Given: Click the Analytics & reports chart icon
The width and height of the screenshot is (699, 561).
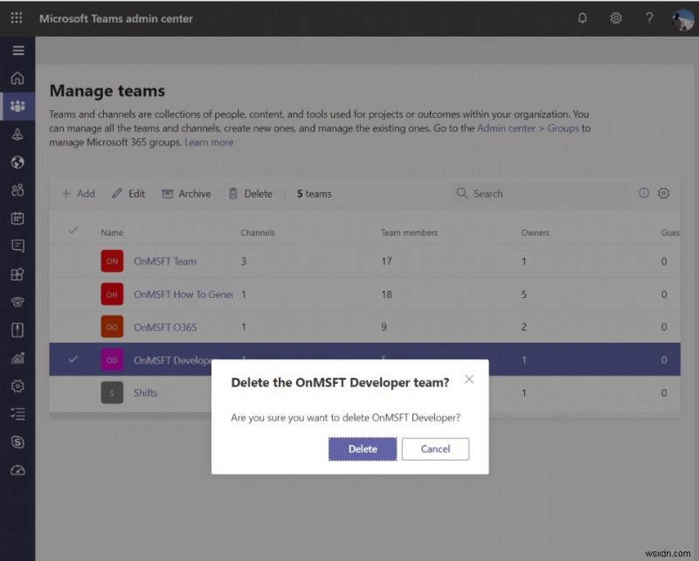Looking at the screenshot, I should pos(18,357).
